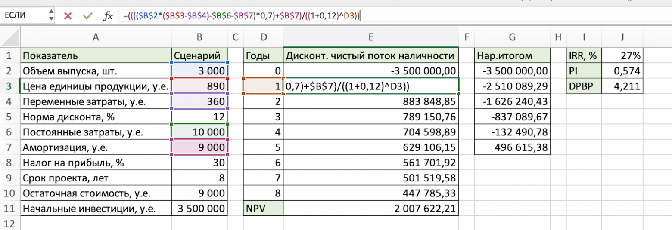Select cell with value 561 701,92
The width and height of the screenshot is (672, 230).
[370, 163]
